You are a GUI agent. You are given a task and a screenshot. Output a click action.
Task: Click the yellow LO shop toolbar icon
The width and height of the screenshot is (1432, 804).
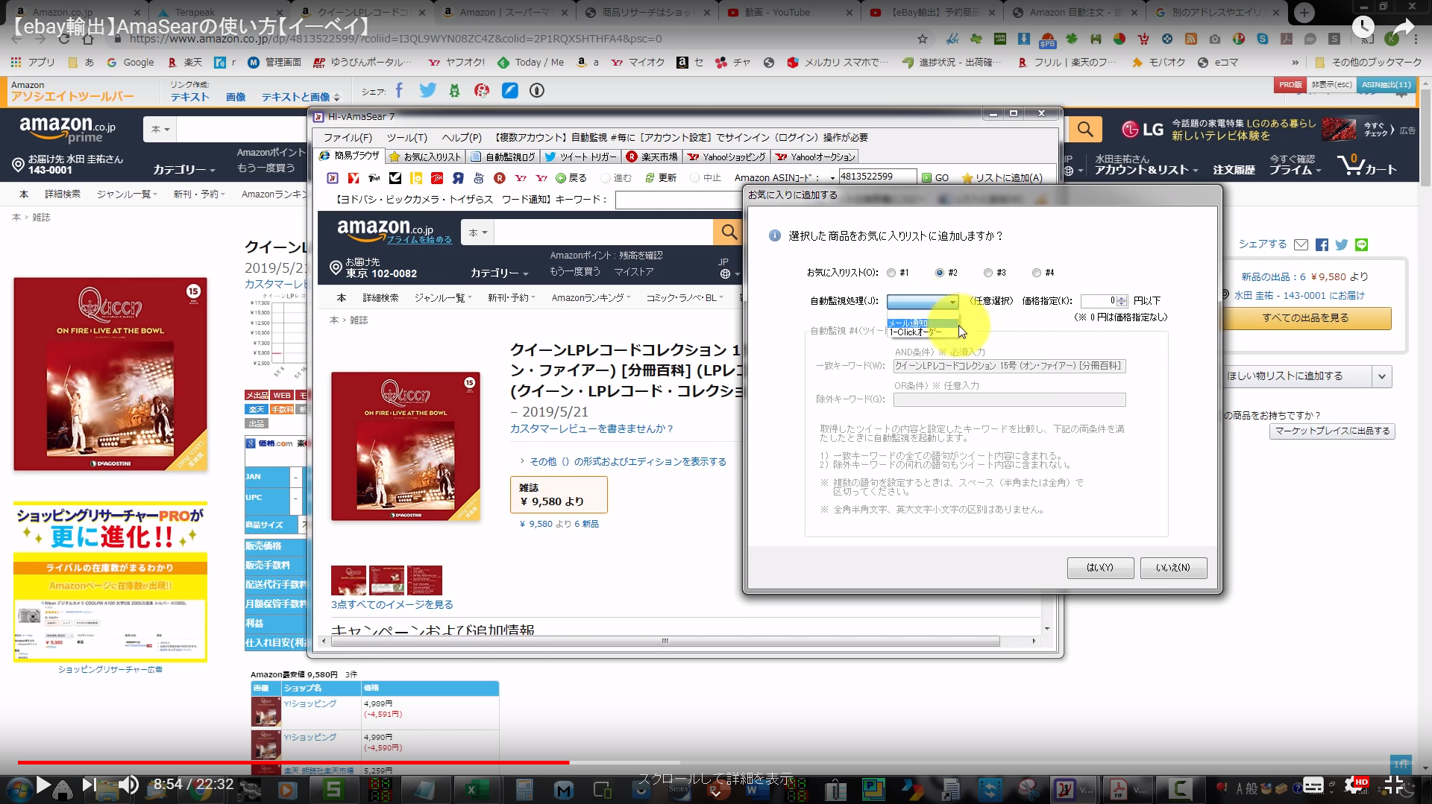pyautogui.click(x=416, y=178)
